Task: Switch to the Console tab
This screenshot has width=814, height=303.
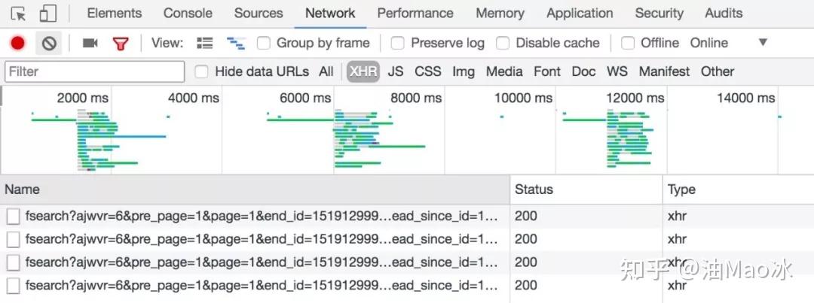Action: click(x=188, y=14)
